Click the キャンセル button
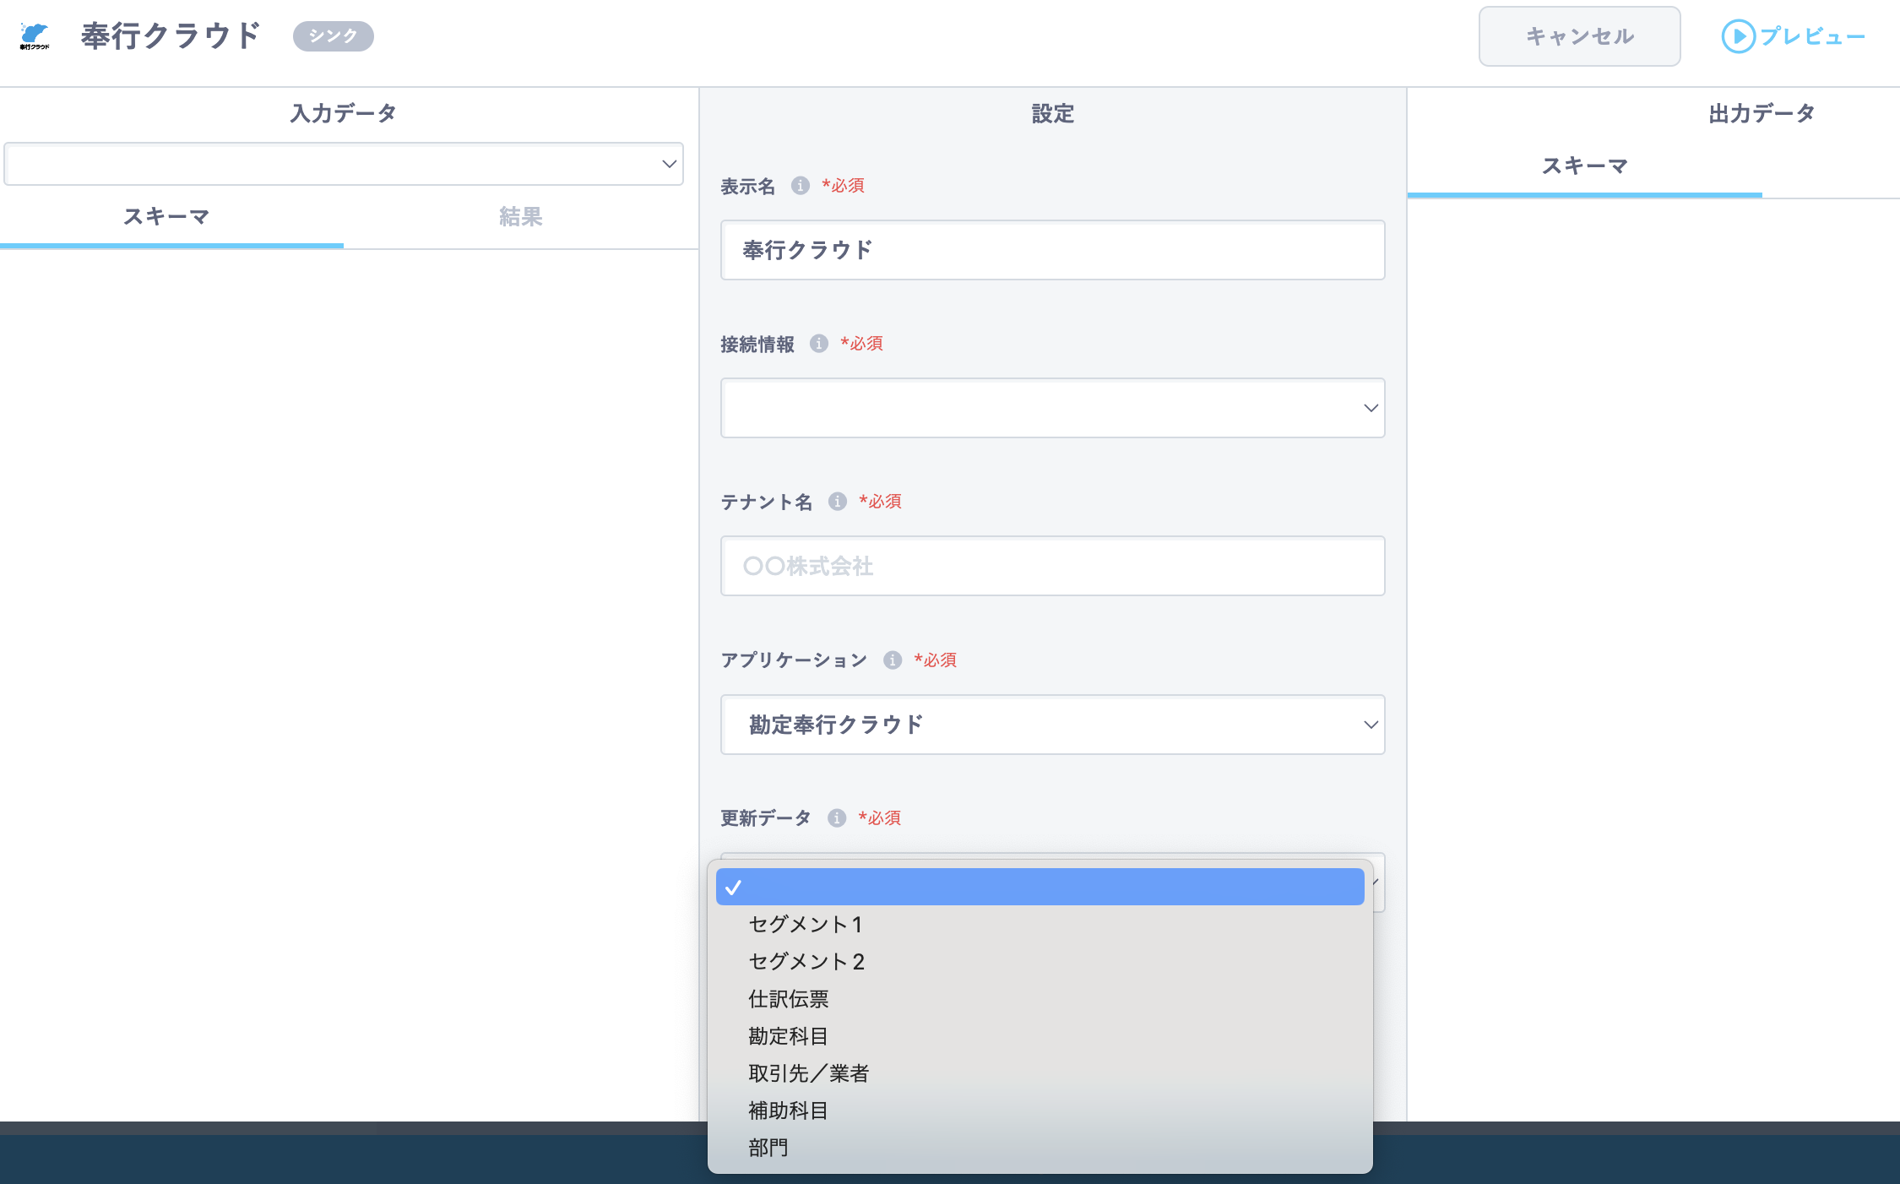 (x=1579, y=36)
